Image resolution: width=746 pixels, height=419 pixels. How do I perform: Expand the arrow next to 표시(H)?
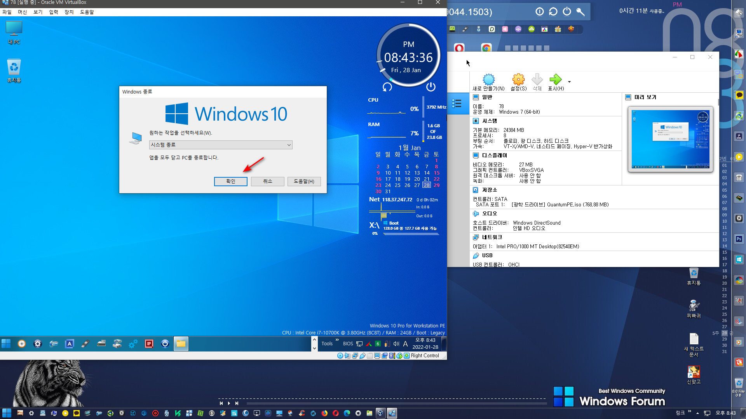point(569,82)
